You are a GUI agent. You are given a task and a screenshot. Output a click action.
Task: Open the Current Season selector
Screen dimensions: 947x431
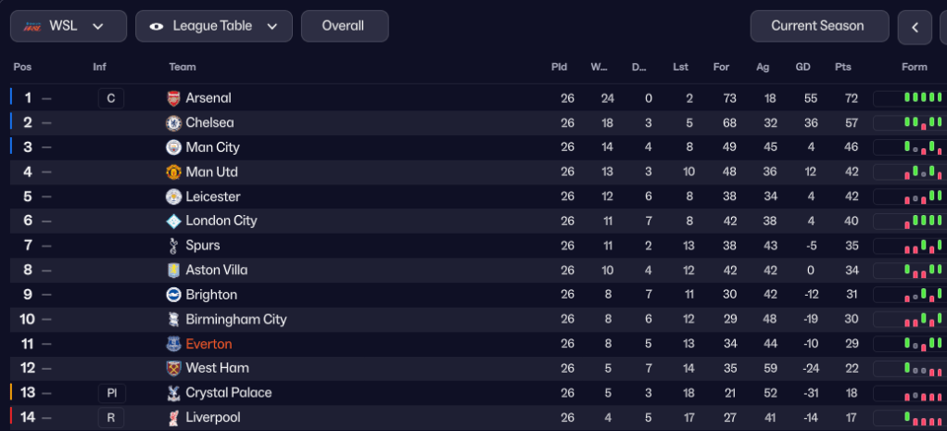817,26
